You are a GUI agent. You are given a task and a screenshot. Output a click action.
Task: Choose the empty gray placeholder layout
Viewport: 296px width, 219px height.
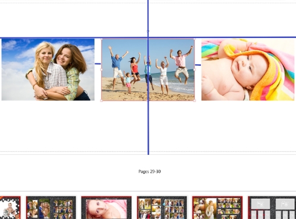272,208
